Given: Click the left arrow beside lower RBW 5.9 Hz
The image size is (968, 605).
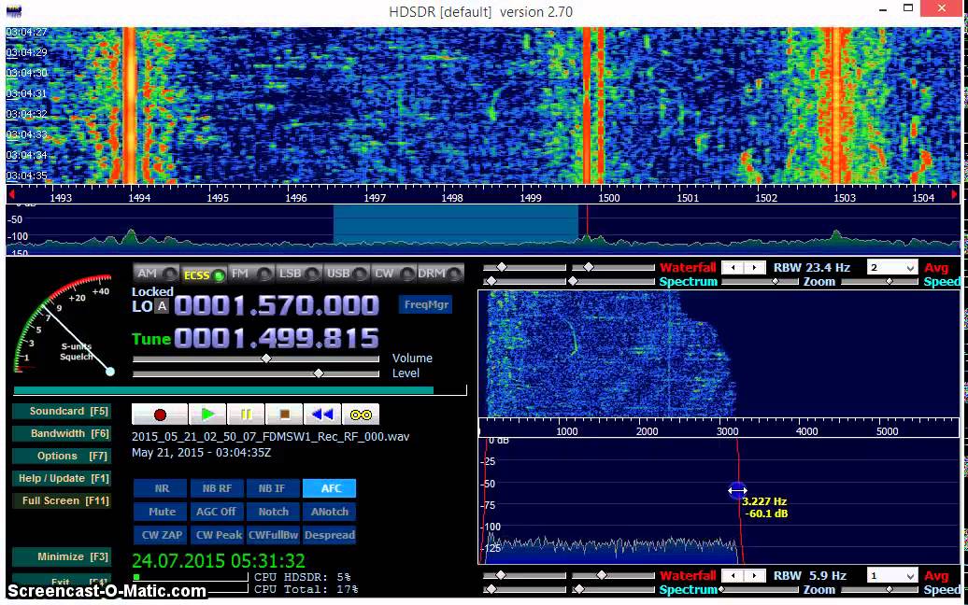Looking at the screenshot, I should point(733,575).
